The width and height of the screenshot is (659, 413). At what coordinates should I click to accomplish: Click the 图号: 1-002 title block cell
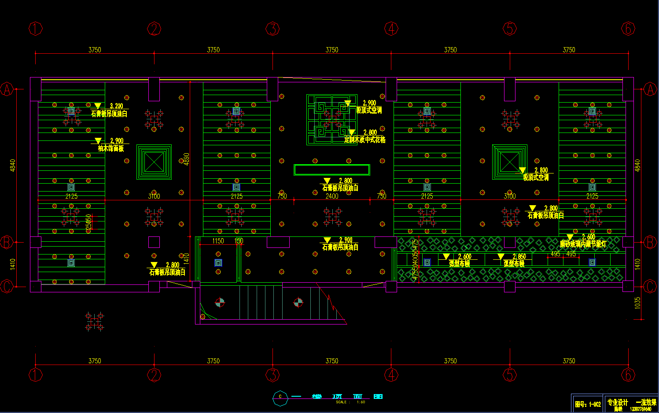(x=588, y=404)
